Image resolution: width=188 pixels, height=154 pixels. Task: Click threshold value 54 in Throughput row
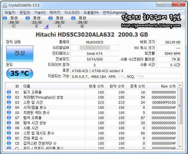coord(143,97)
